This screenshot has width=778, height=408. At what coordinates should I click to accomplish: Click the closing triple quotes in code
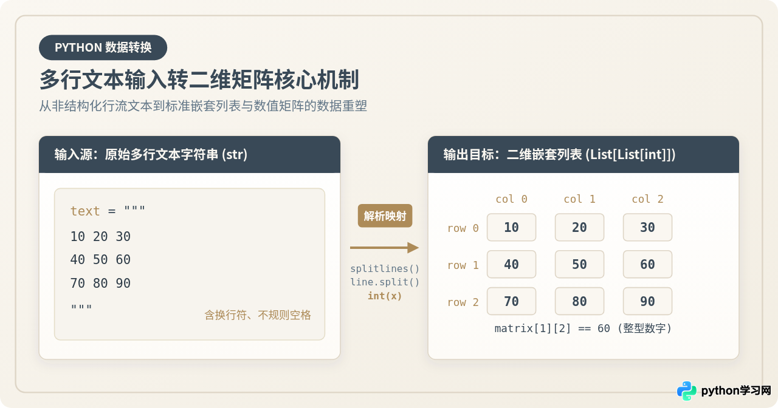point(81,307)
